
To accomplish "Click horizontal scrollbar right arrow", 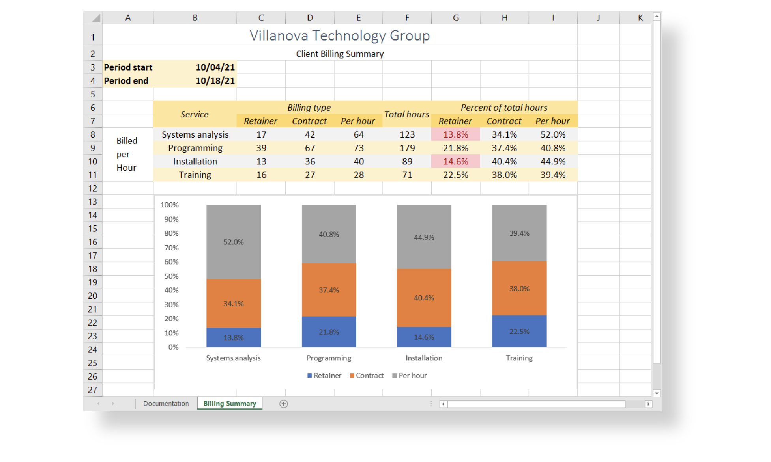I will [x=648, y=404].
